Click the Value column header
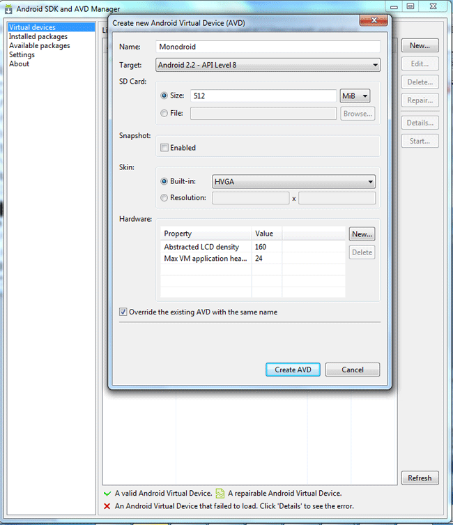453x525 pixels. (267, 234)
